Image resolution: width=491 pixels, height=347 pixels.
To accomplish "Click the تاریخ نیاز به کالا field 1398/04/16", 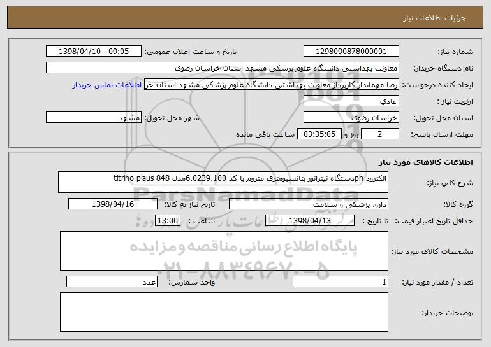I will (x=113, y=204).
